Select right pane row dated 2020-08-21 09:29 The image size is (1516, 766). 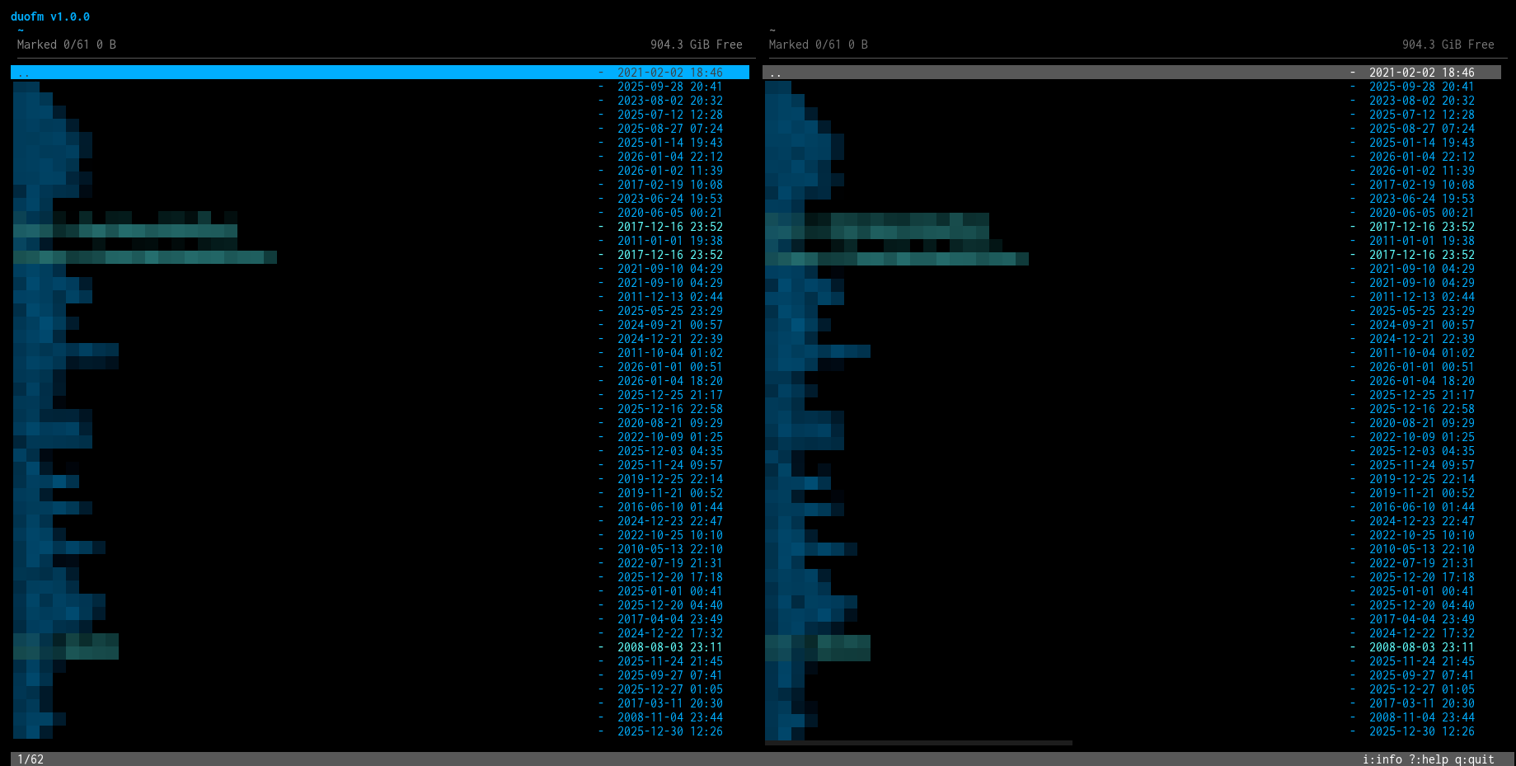(x=1132, y=423)
